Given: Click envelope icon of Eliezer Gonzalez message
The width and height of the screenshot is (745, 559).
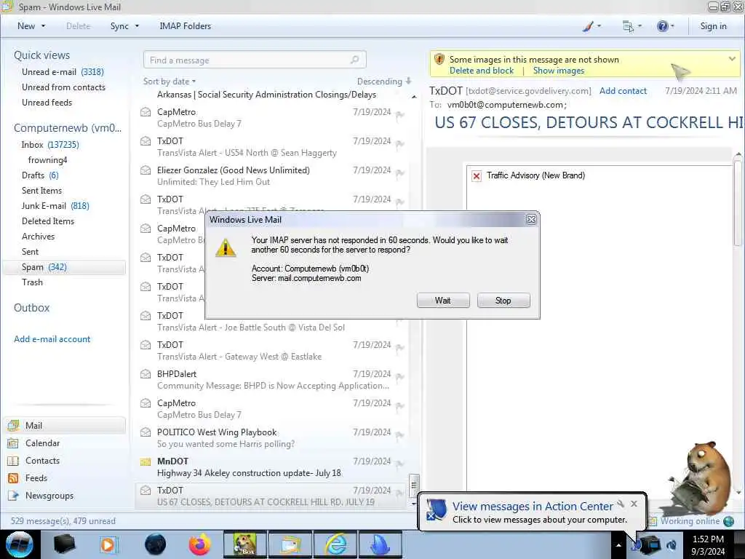Looking at the screenshot, I should tap(146, 170).
